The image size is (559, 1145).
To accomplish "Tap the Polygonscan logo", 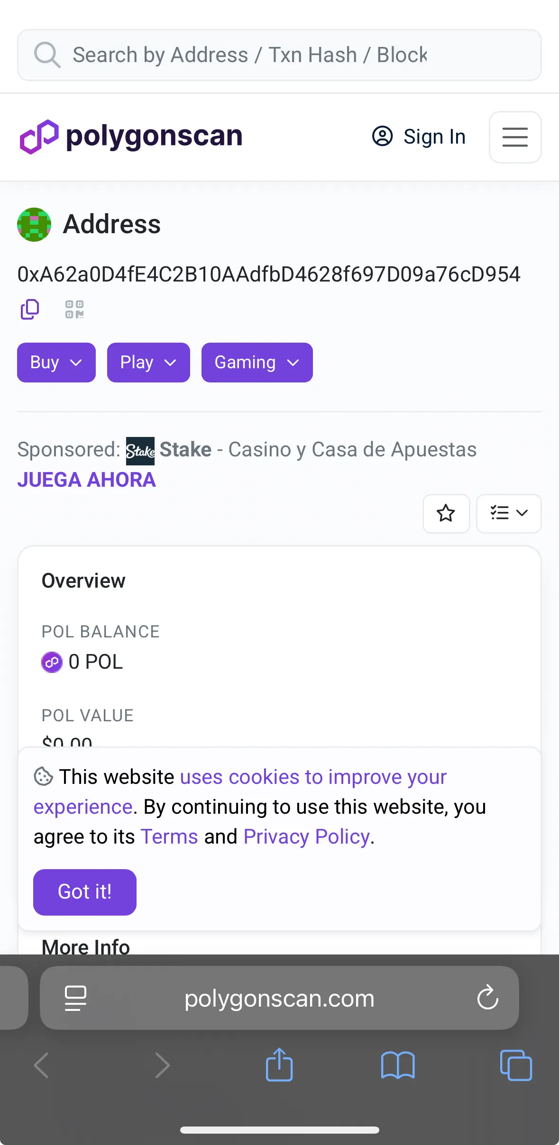I will click(x=131, y=136).
